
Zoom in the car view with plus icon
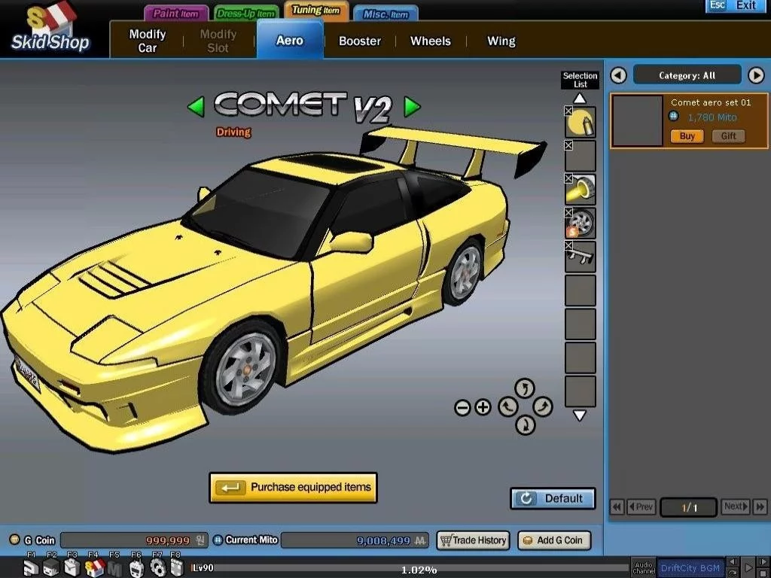(x=483, y=408)
